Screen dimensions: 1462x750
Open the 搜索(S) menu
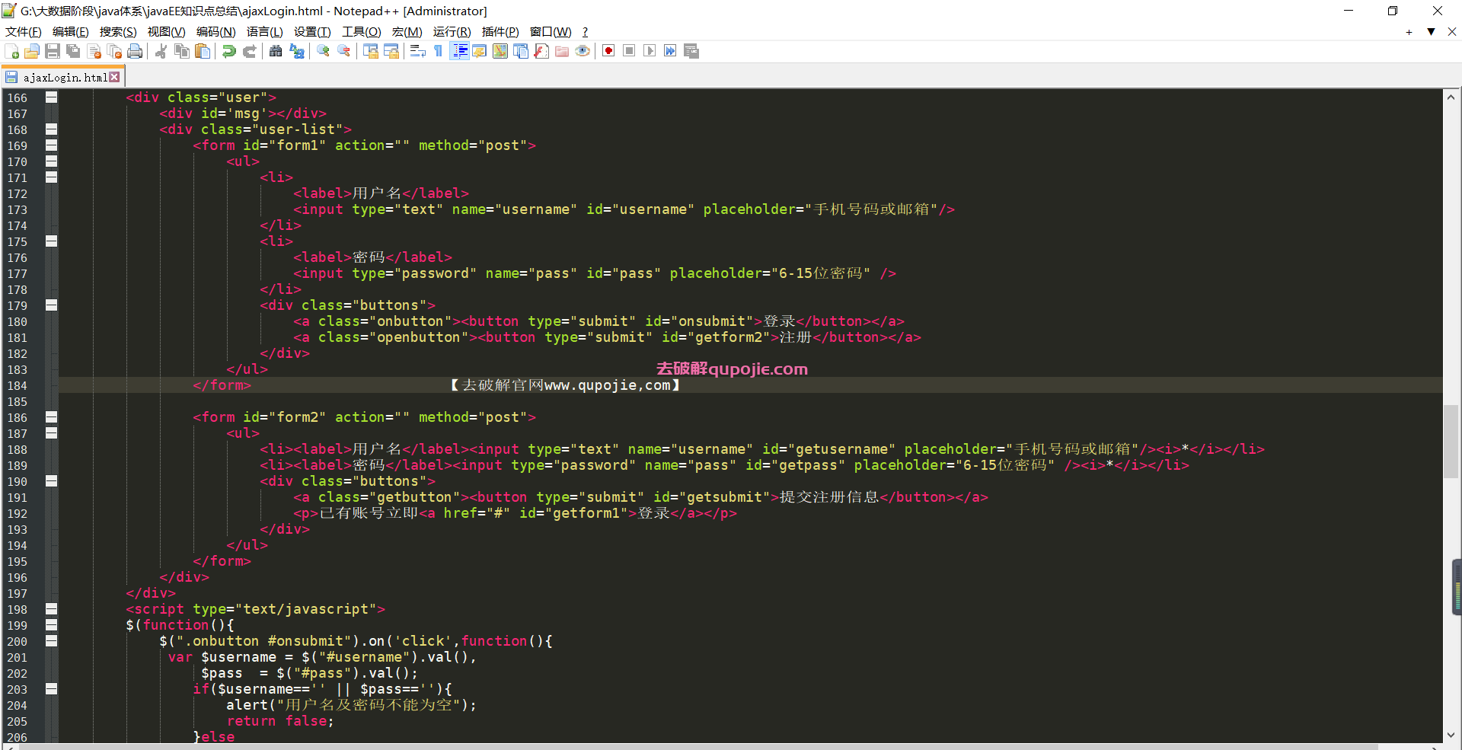click(118, 32)
